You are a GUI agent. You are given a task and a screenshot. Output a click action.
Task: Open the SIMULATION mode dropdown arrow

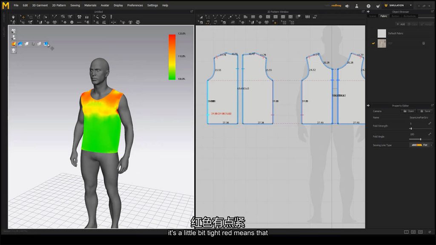[x=411, y=5]
